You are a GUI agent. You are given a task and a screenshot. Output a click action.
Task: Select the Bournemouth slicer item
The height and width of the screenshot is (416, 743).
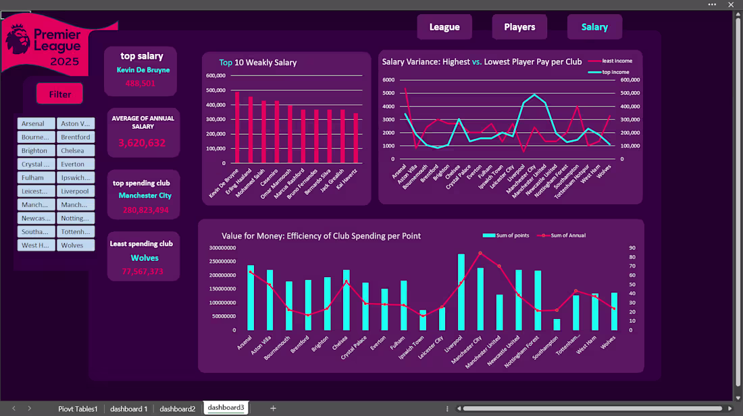(36, 137)
